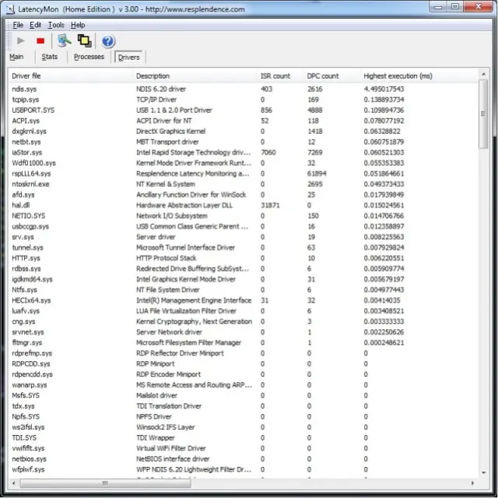This screenshot has width=498, height=498.
Task: Open the Edit menu
Action: coord(36,25)
